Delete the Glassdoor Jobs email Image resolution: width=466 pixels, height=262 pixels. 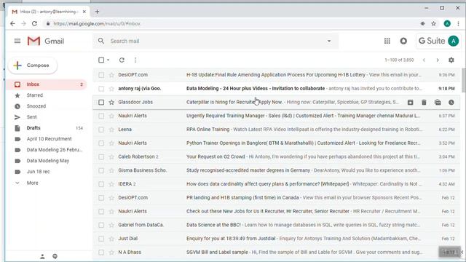tap(424, 102)
